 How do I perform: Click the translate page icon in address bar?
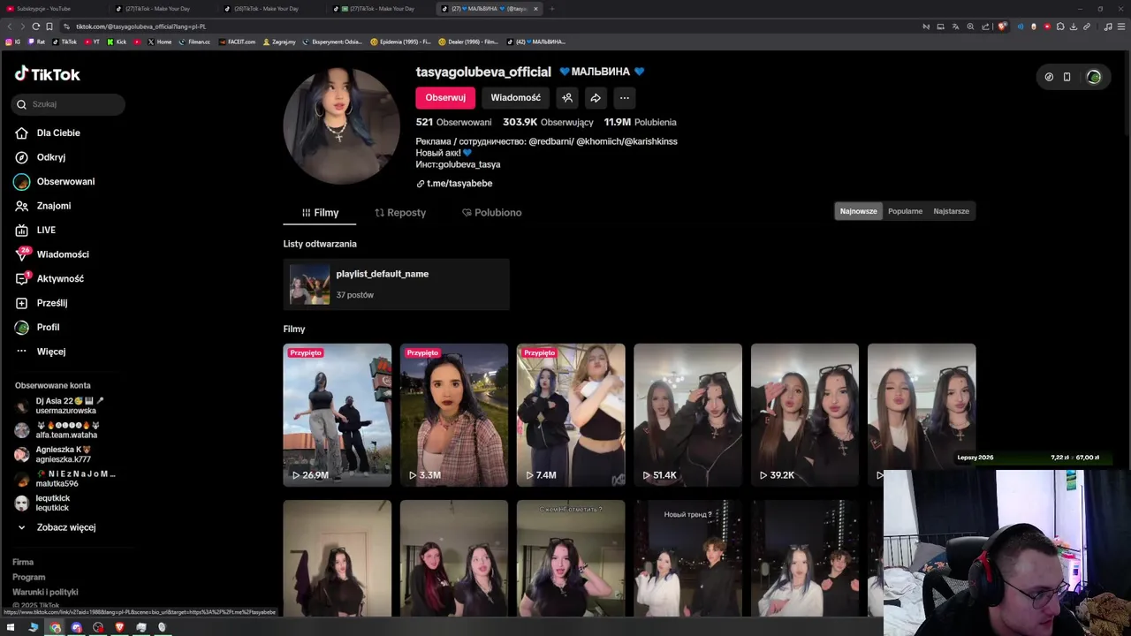click(x=955, y=26)
